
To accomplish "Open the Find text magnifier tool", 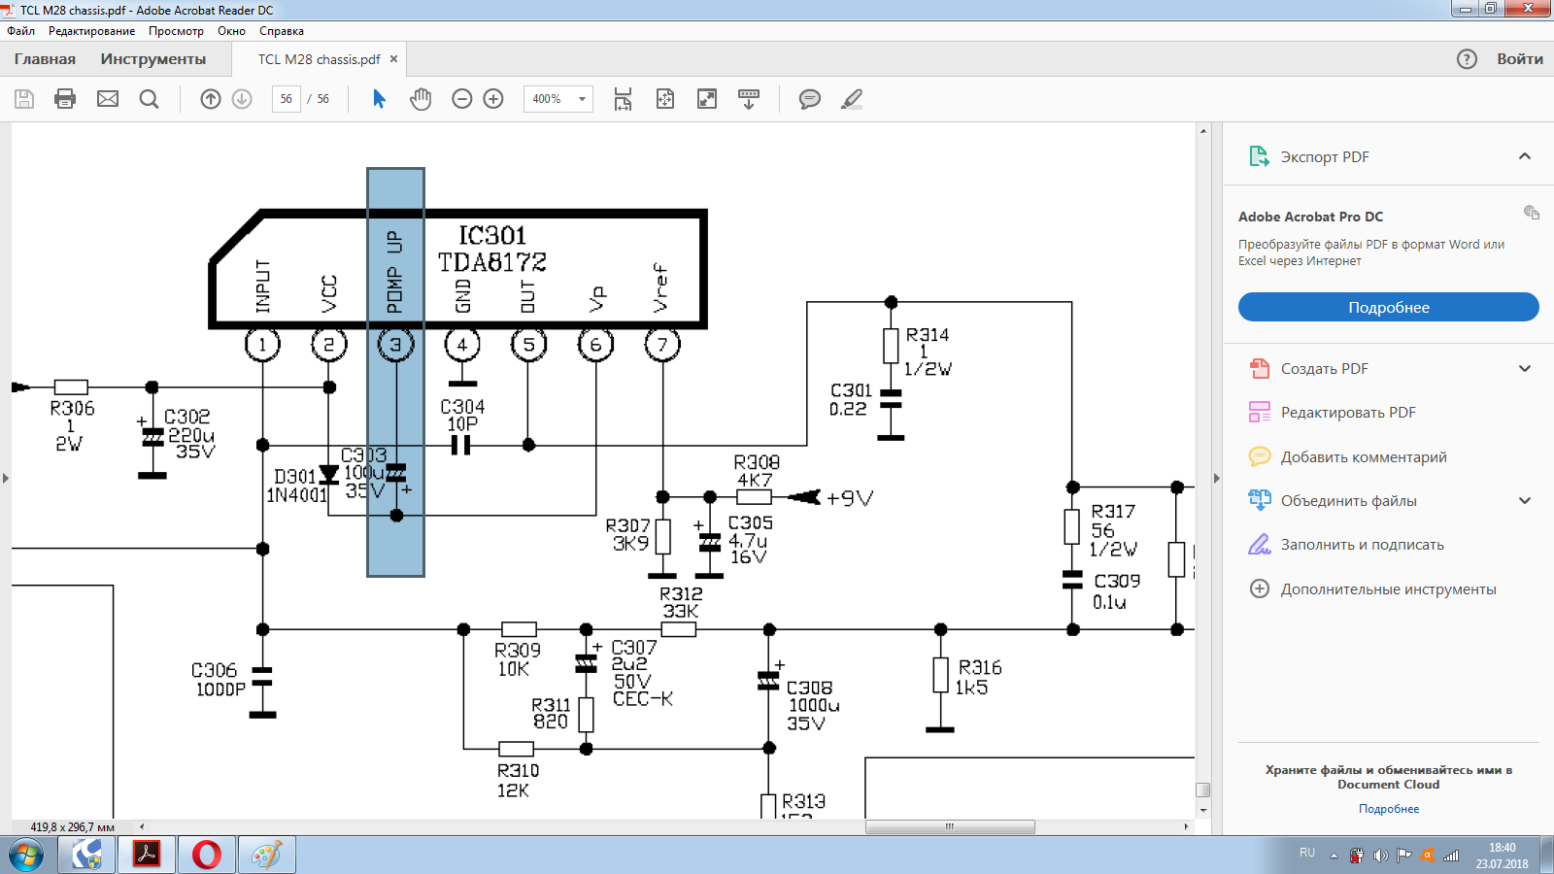I will (x=149, y=99).
